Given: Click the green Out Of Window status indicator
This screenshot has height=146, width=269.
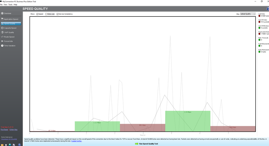Looking at the screenshot, I should pyautogui.click(x=259, y=28).
